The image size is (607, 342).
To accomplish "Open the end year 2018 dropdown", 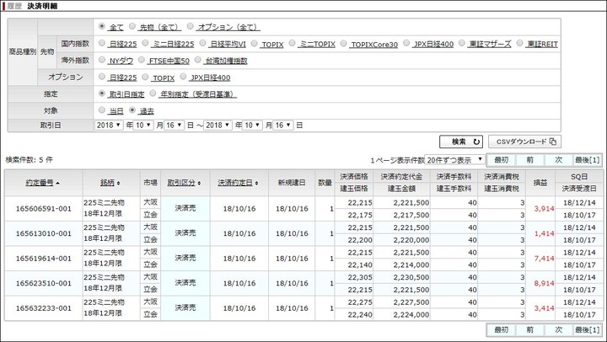I will coord(218,126).
